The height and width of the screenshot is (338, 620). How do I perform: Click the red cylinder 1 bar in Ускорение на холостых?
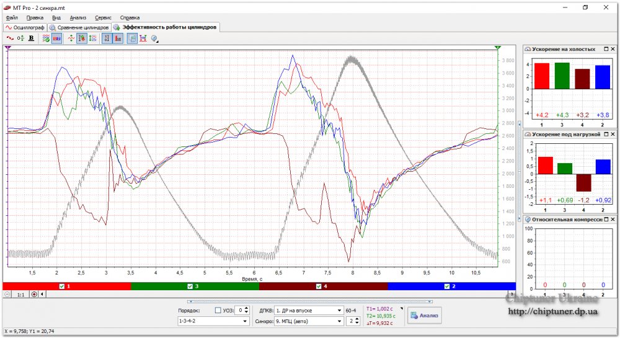(542, 76)
